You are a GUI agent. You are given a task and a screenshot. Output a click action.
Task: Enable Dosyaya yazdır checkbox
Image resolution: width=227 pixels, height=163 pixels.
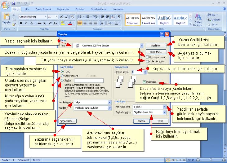coord(147,57)
